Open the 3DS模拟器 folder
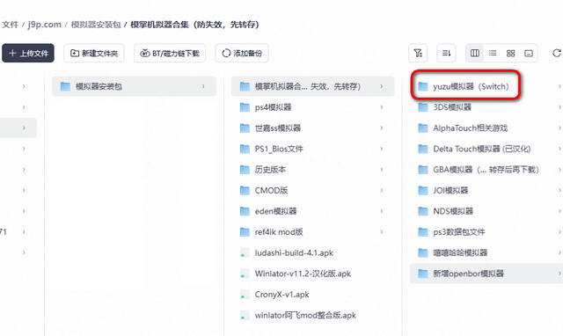The width and height of the screenshot is (563, 336). coord(486,107)
